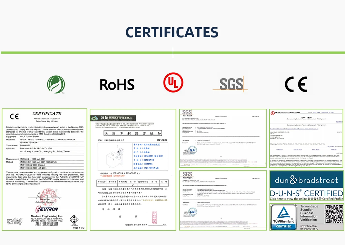Click the green leaf eco logo
Screen dimensions: 345x245
click(56, 85)
